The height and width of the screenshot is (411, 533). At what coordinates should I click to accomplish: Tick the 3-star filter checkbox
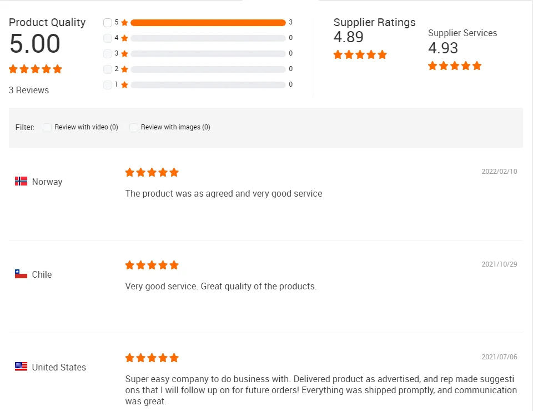click(108, 54)
